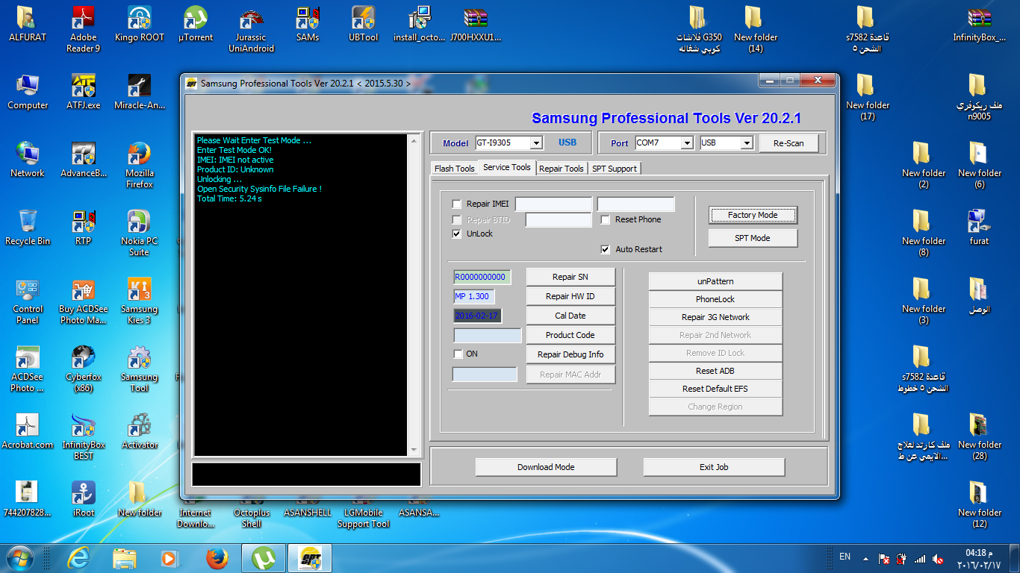Viewport: 1020px width, 573px height.
Task: Enable the Repair IMEI checkbox
Action: click(x=457, y=204)
